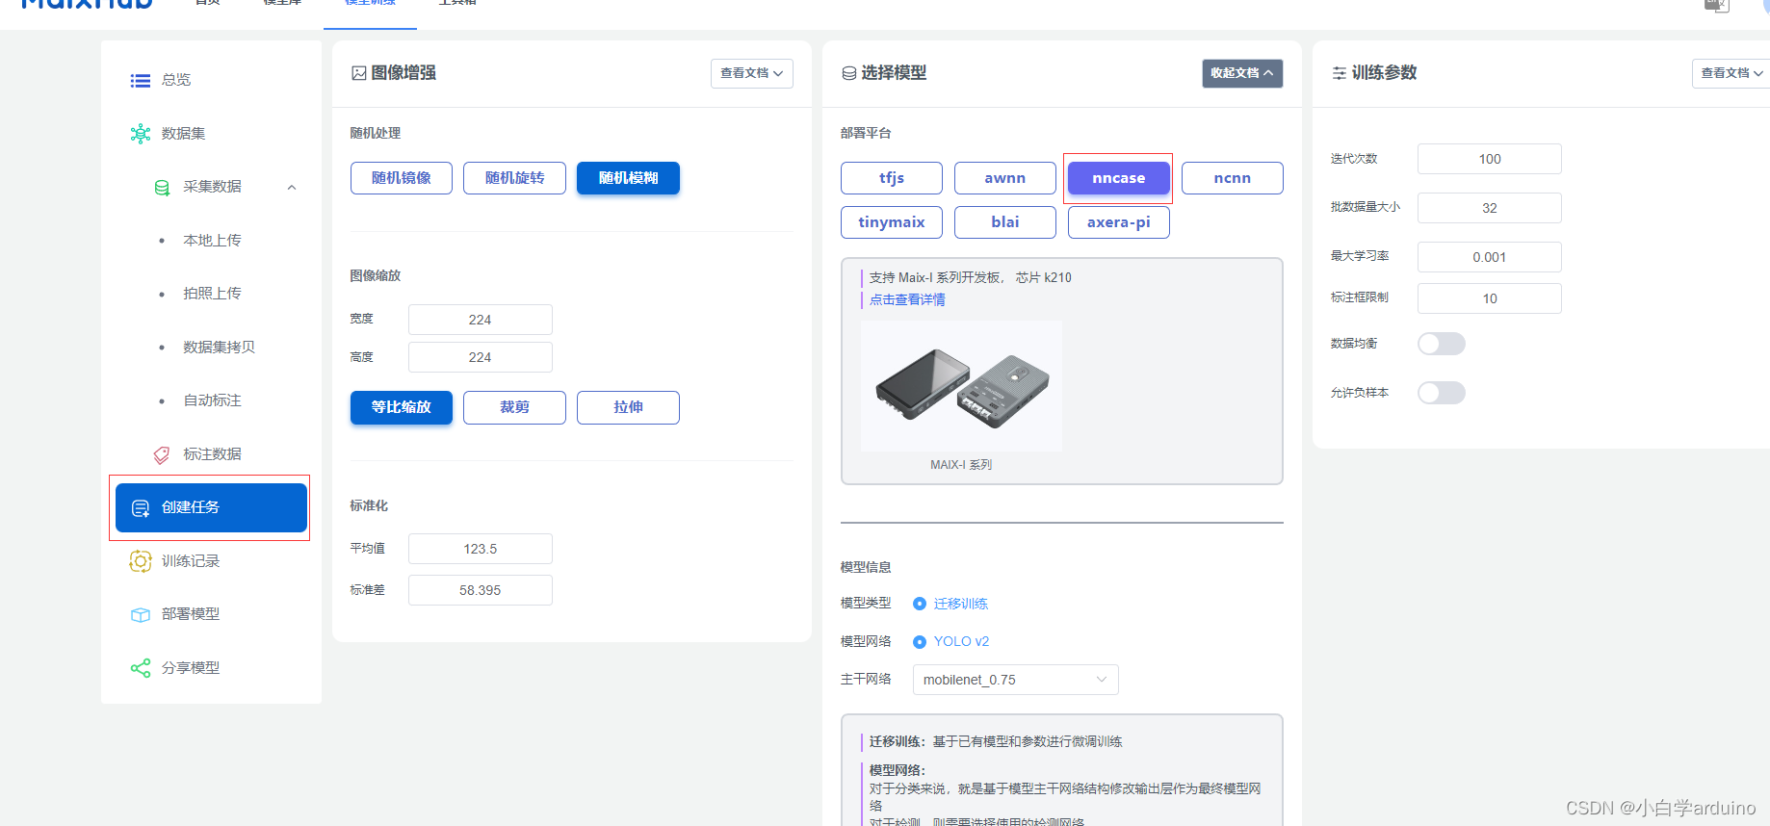
Task: Click the 训练记录 record icon
Action: [x=141, y=561]
